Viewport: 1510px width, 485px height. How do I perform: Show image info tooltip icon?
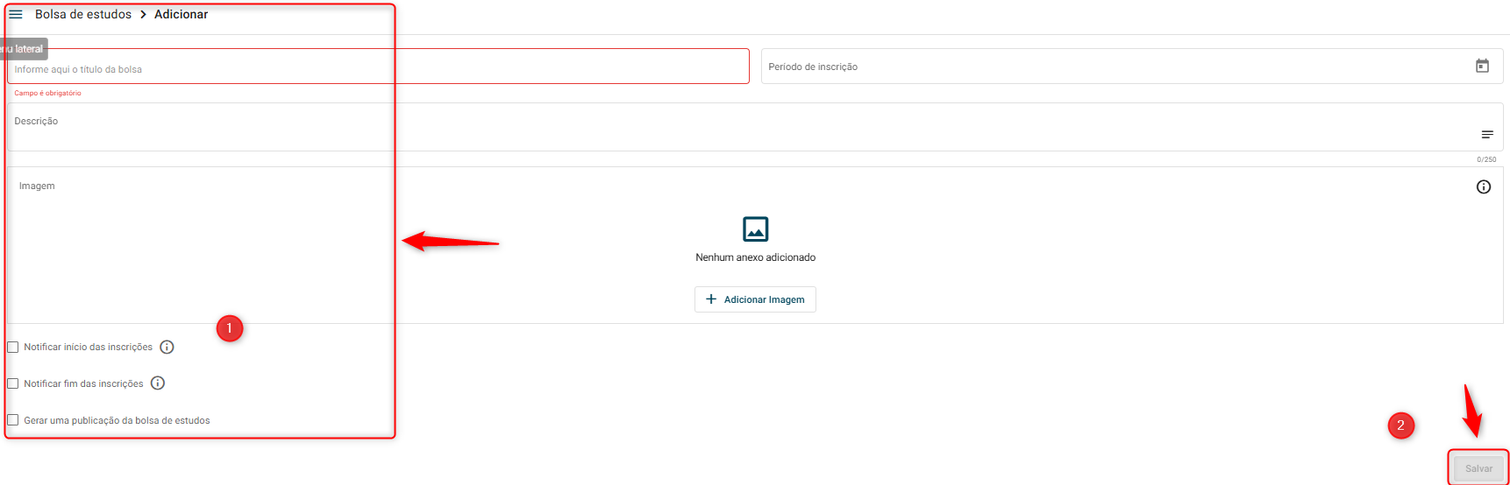tap(1484, 186)
